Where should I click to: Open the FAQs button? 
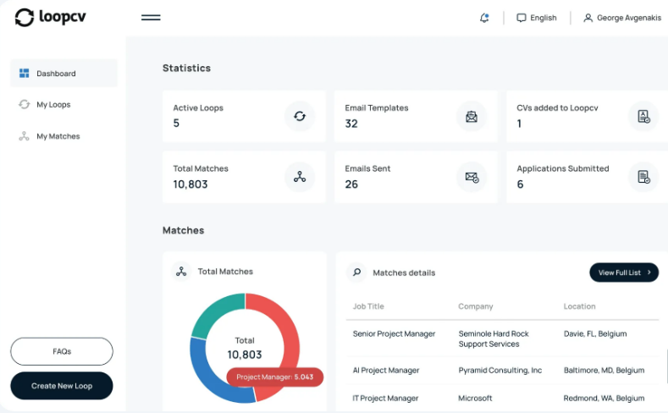pos(62,351)
